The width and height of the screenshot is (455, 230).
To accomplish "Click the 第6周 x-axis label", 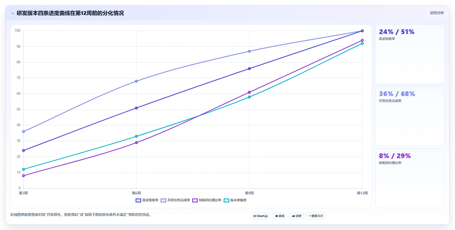I will coord(136,193).
